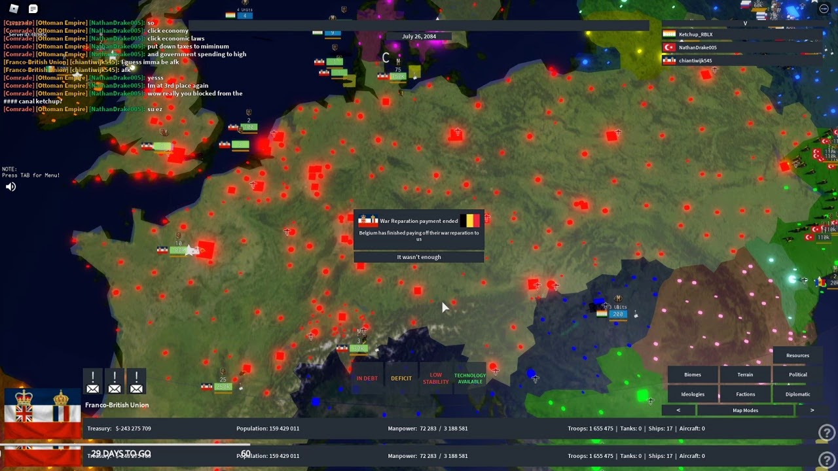Click the large London city marker

tap(177, 154)
